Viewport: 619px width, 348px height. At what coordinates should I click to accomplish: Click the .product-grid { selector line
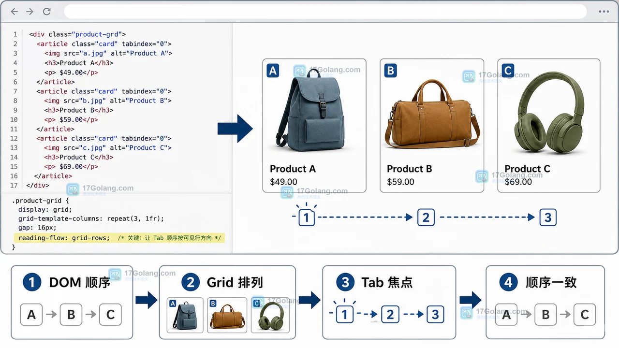[41, 200]
